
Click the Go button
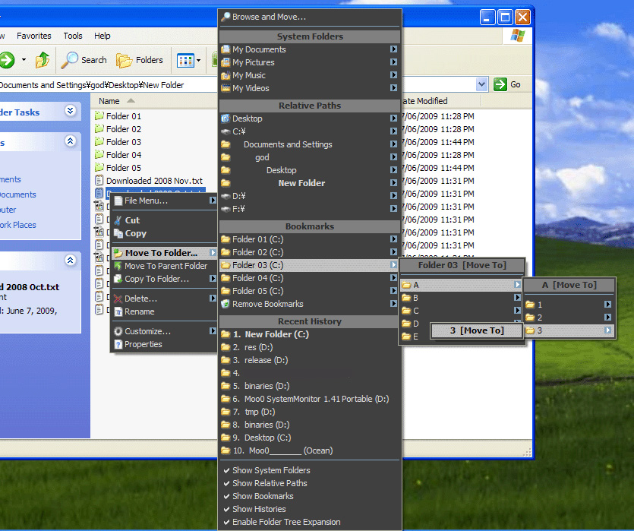point(508,84)
